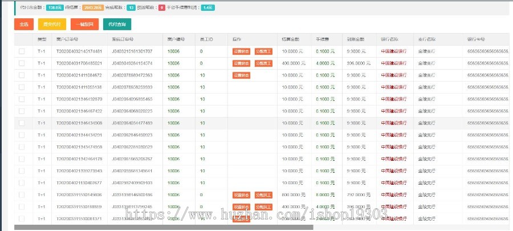Click 设置状态 for order T202004031708485021
The width and height of the screenshot is (513, 231).
242,63
